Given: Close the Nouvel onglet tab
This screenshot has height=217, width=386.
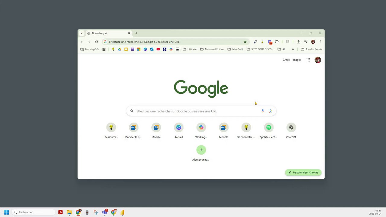Looking at the screenshot, I should (129, 33).
